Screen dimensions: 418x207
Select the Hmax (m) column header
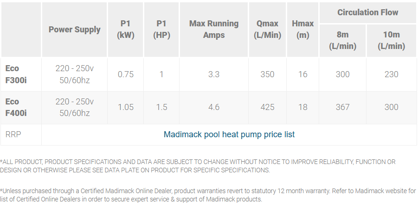[x=303, y=30]
